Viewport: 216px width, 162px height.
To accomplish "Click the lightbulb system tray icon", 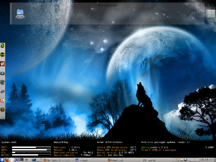I will point(178,160).
